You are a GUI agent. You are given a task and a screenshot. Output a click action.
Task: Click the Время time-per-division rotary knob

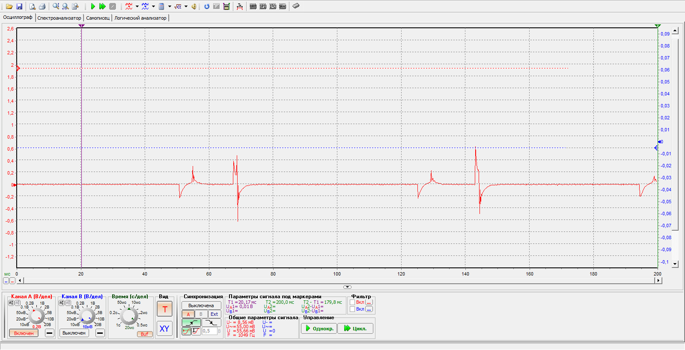pyautogui.click(x=128, y=316)
